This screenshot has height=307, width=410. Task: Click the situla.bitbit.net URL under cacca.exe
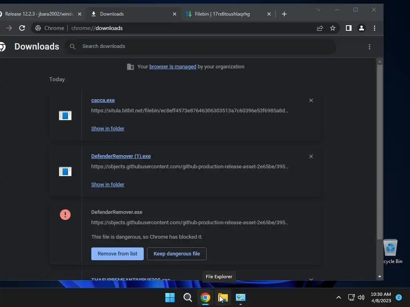(189, 111)
